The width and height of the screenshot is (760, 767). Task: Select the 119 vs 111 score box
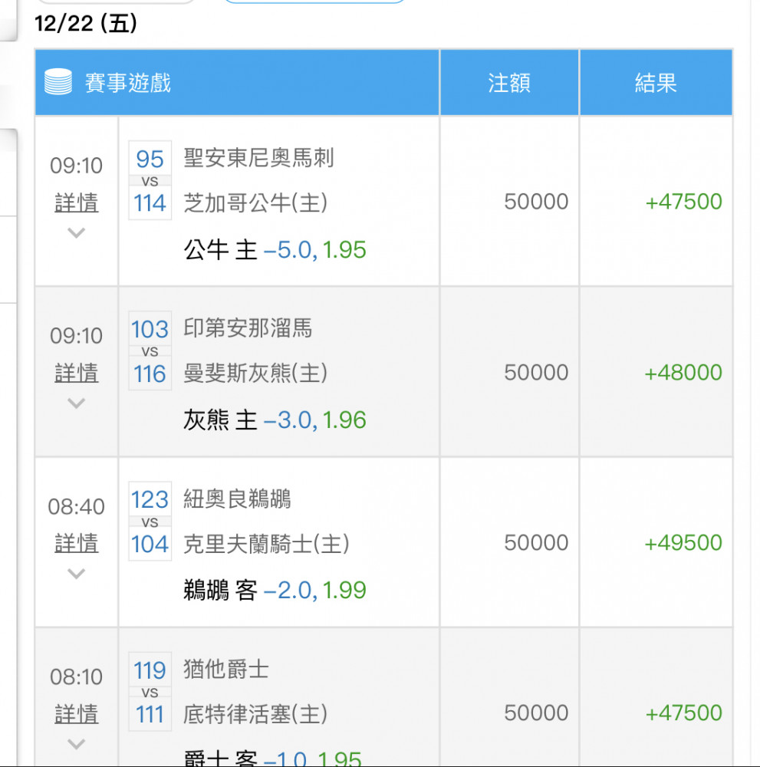click(150, 692)
